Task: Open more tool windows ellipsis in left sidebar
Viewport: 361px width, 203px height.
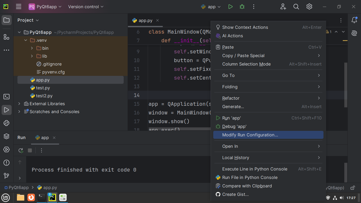Action: pos(7,50)
